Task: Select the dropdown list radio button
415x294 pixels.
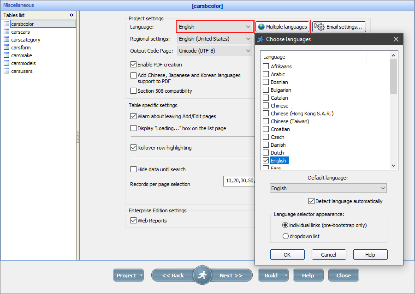Action: pos(286,236)
